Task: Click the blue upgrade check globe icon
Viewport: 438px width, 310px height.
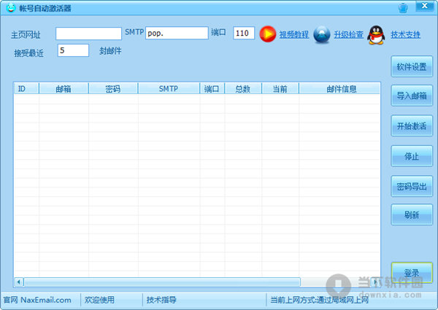Action: [x=322, y=34]
